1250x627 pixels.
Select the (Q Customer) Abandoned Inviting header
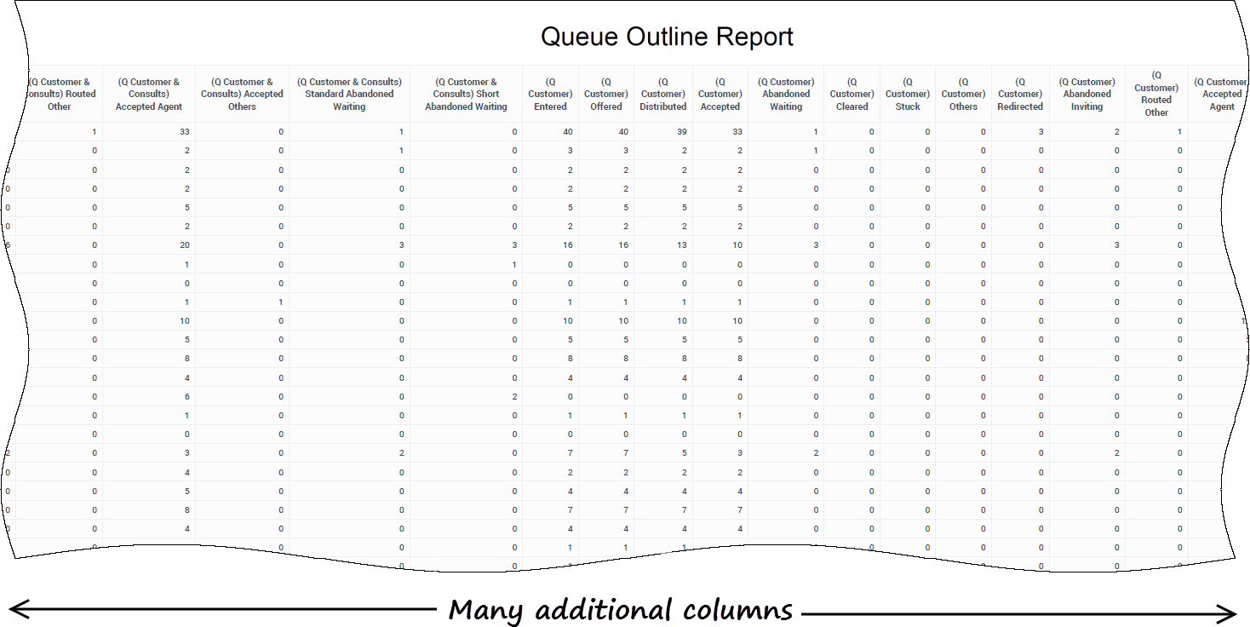click(1087, 95)
